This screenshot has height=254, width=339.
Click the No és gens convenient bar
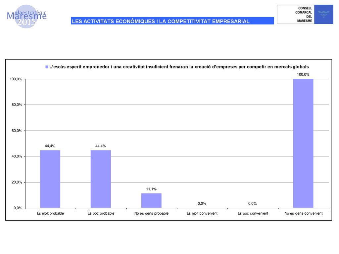[303, 144]
